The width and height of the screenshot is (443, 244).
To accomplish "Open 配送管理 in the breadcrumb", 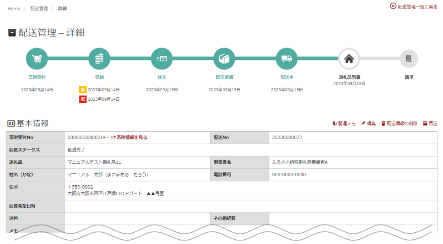I will click(39, 9).
